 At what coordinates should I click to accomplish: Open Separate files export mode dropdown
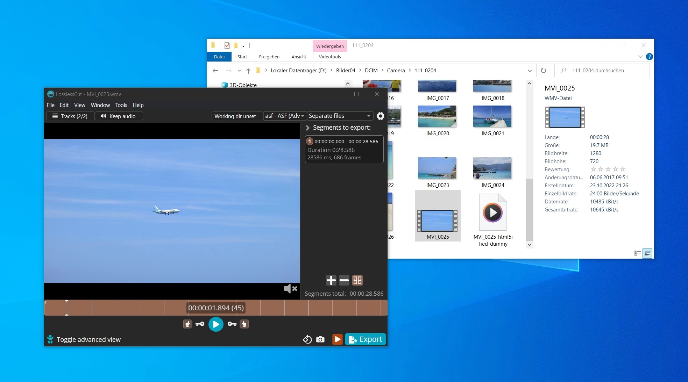pos(339,116)
